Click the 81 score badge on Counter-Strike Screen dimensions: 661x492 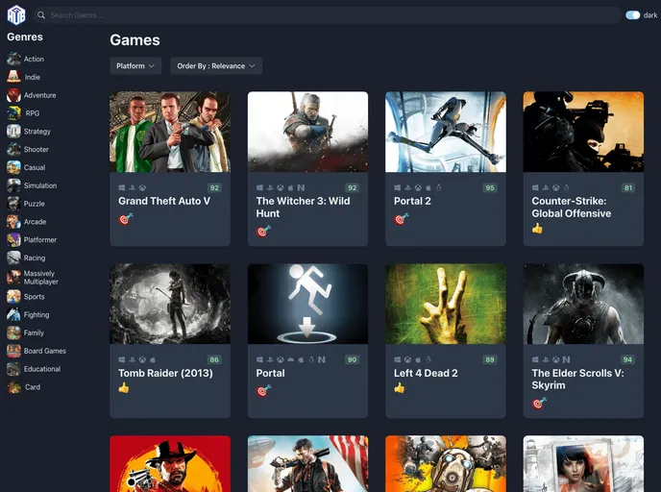pyautogui.click(x=628, y=187)
